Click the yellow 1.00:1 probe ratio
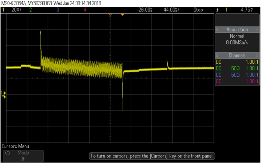The width and height of the screenshot is (262, 164). [x=252, y=62]
